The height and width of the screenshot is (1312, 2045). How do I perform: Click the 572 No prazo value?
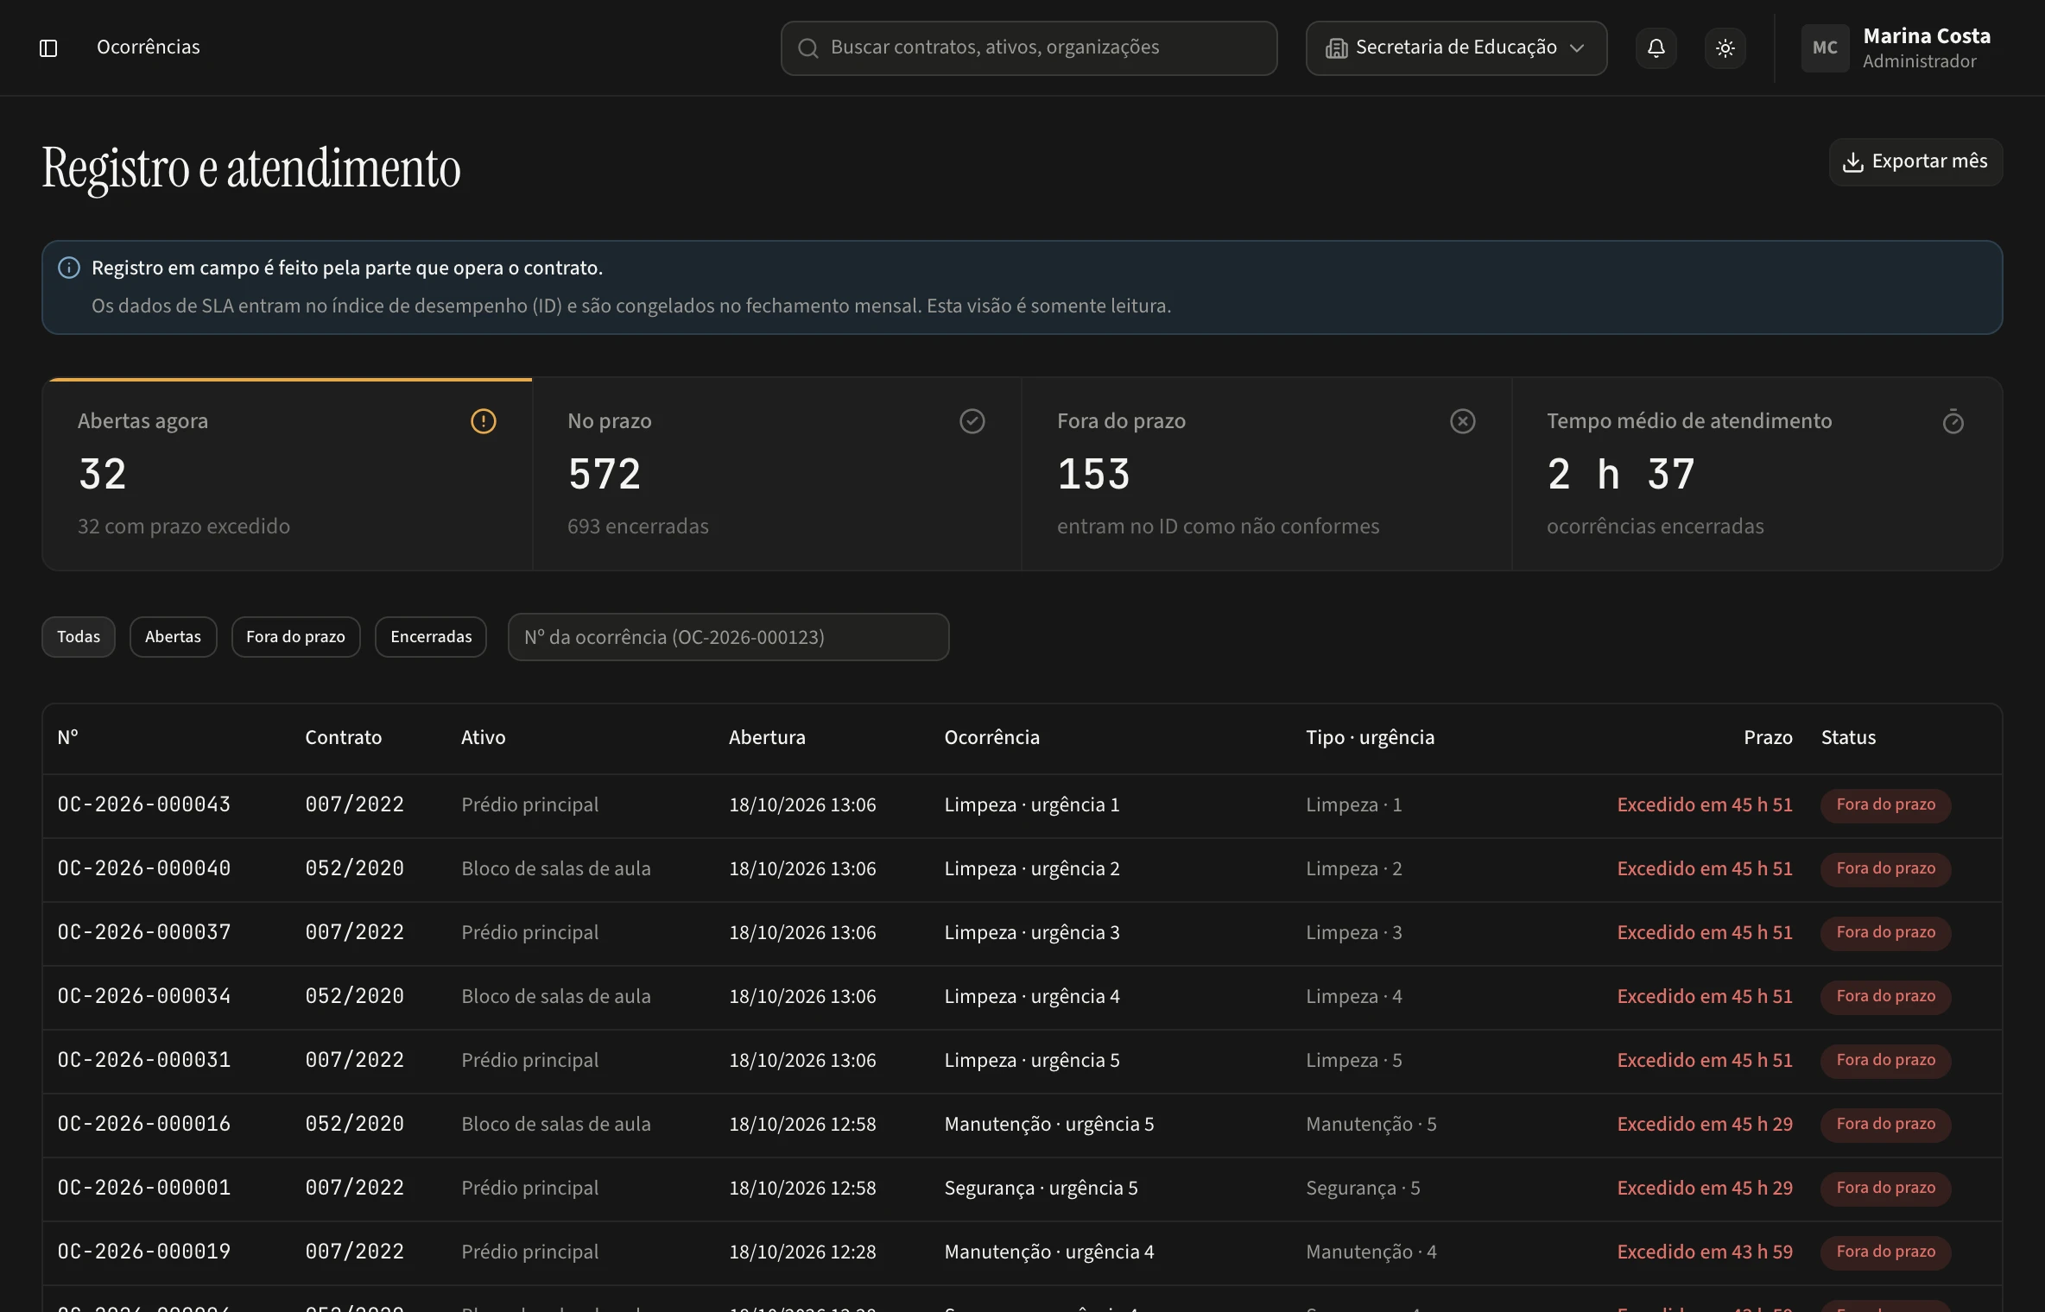click(605, 474)
